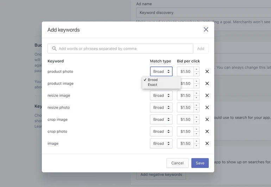
Task: Edit bid amount for resize image
Action: pyautogui.click(x=185, y=95)
